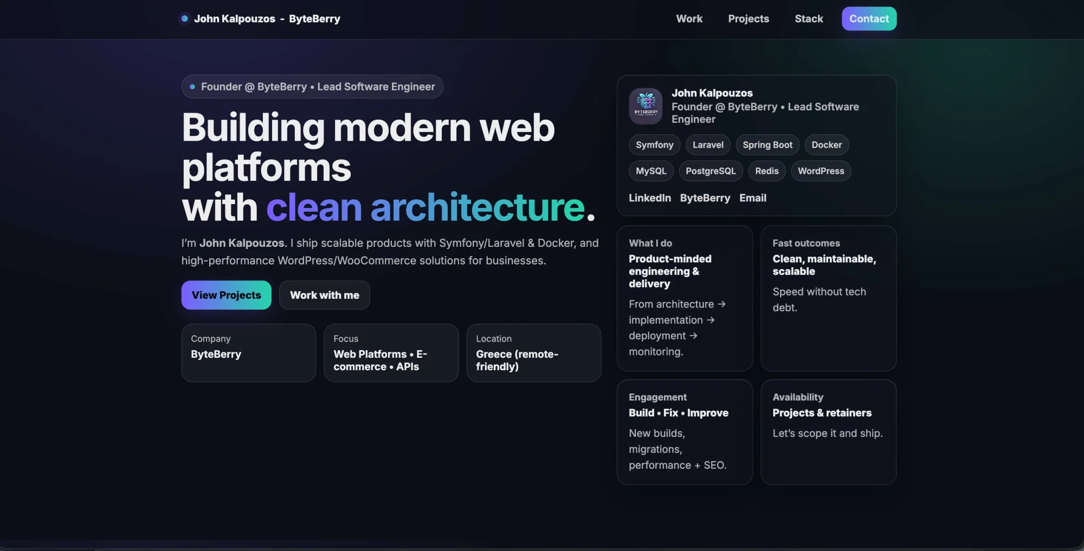Click the View Projects button

226,295
